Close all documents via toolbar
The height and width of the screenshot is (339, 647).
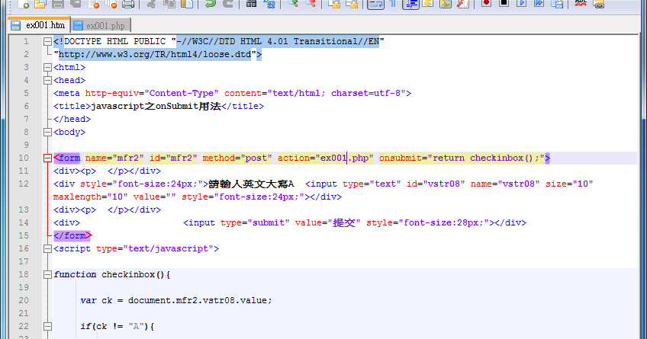tap(111, 4)
